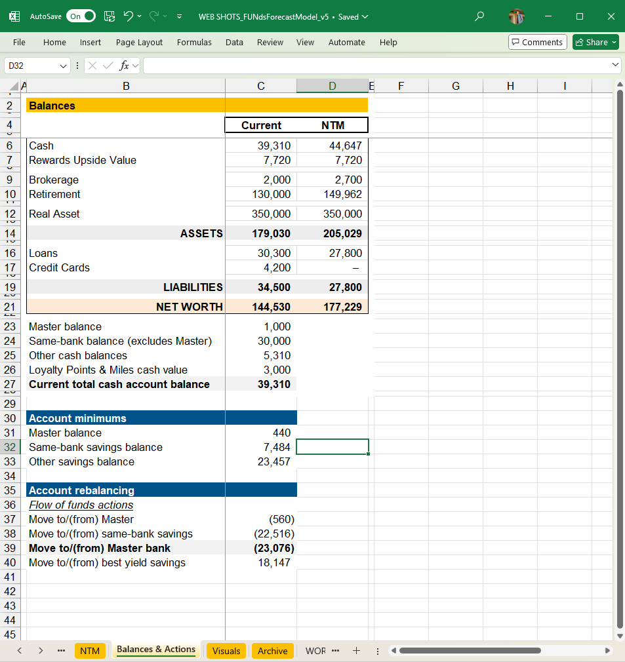
Task: Go to next sheet tabs arrow
Action: point(41,651)
